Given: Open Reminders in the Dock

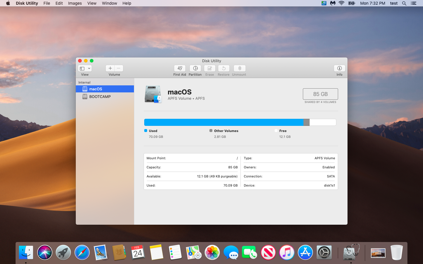Looking at the screenshot, I should (175, 252).
